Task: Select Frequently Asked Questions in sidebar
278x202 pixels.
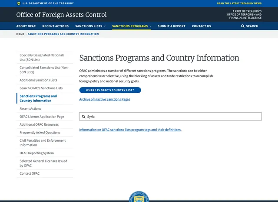Action: tap(40, 133)
